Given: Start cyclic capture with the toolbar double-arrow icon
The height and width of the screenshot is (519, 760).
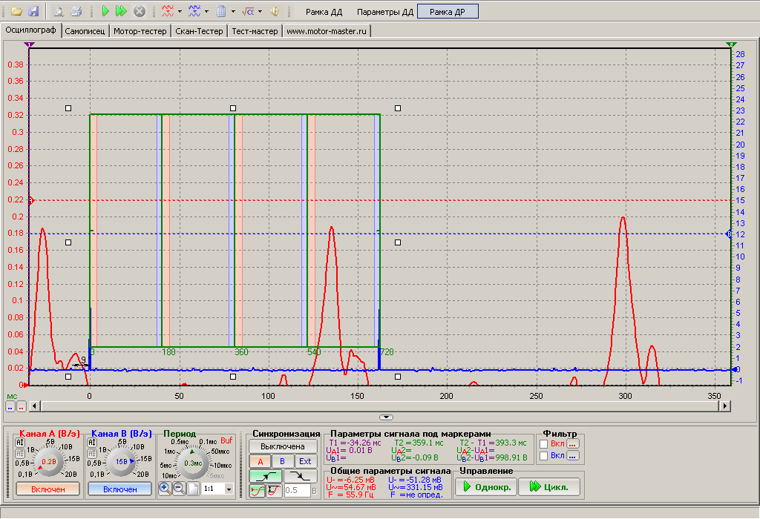Looking at the screenshot, I should (x=121, y=11).
